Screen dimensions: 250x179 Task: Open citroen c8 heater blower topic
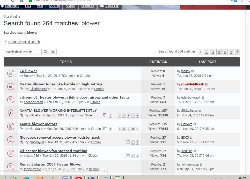(x=75, y=98)
